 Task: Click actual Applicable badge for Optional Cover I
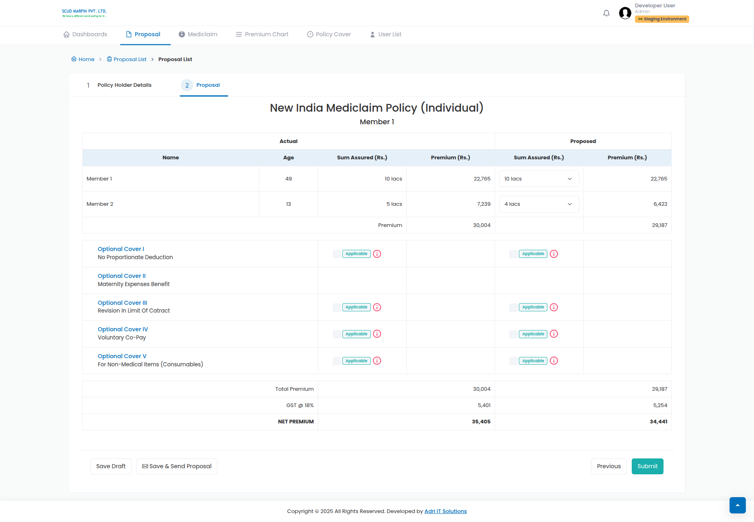pyautogui.click(x=356, y=254)
